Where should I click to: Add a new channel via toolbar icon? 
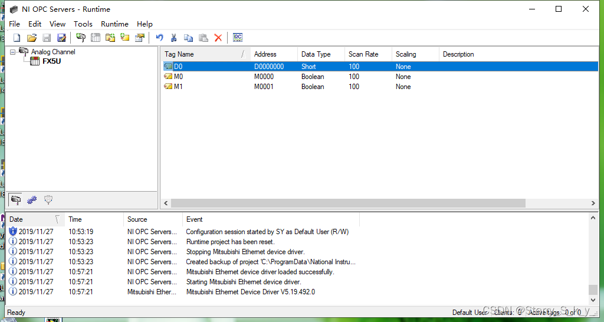point(80,38)
